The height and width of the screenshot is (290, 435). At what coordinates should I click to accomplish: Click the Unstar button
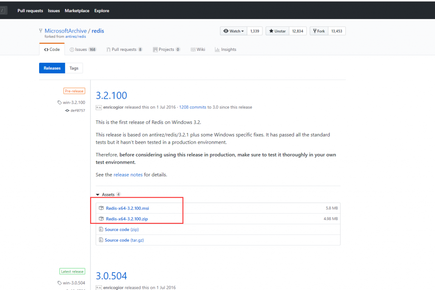pyautogui.click(x=277, y=31)
